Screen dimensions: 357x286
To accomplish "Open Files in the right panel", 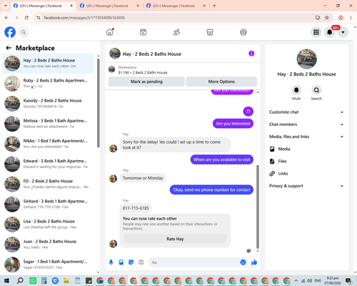I will pos(307,161).
